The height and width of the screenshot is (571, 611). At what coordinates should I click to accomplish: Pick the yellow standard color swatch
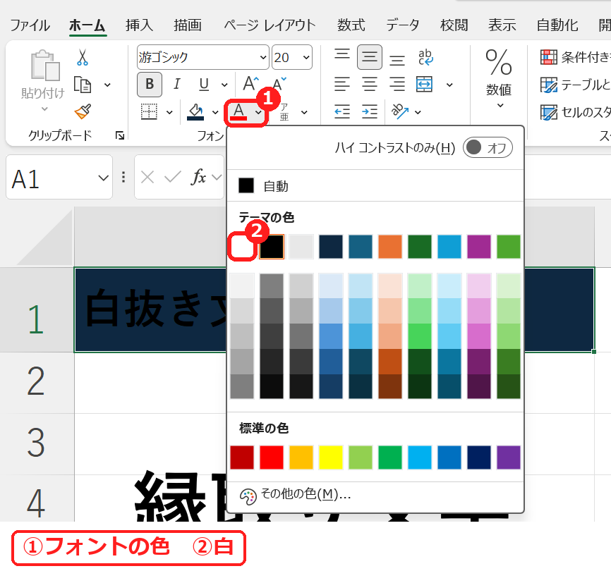[x=331, y=458]
